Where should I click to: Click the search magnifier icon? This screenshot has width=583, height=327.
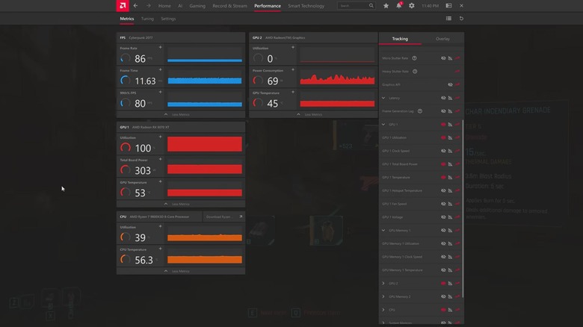coord(371,5)
